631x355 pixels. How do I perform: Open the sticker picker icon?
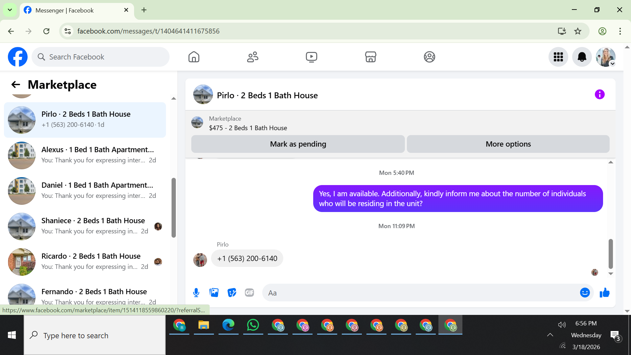click(232, 293)
